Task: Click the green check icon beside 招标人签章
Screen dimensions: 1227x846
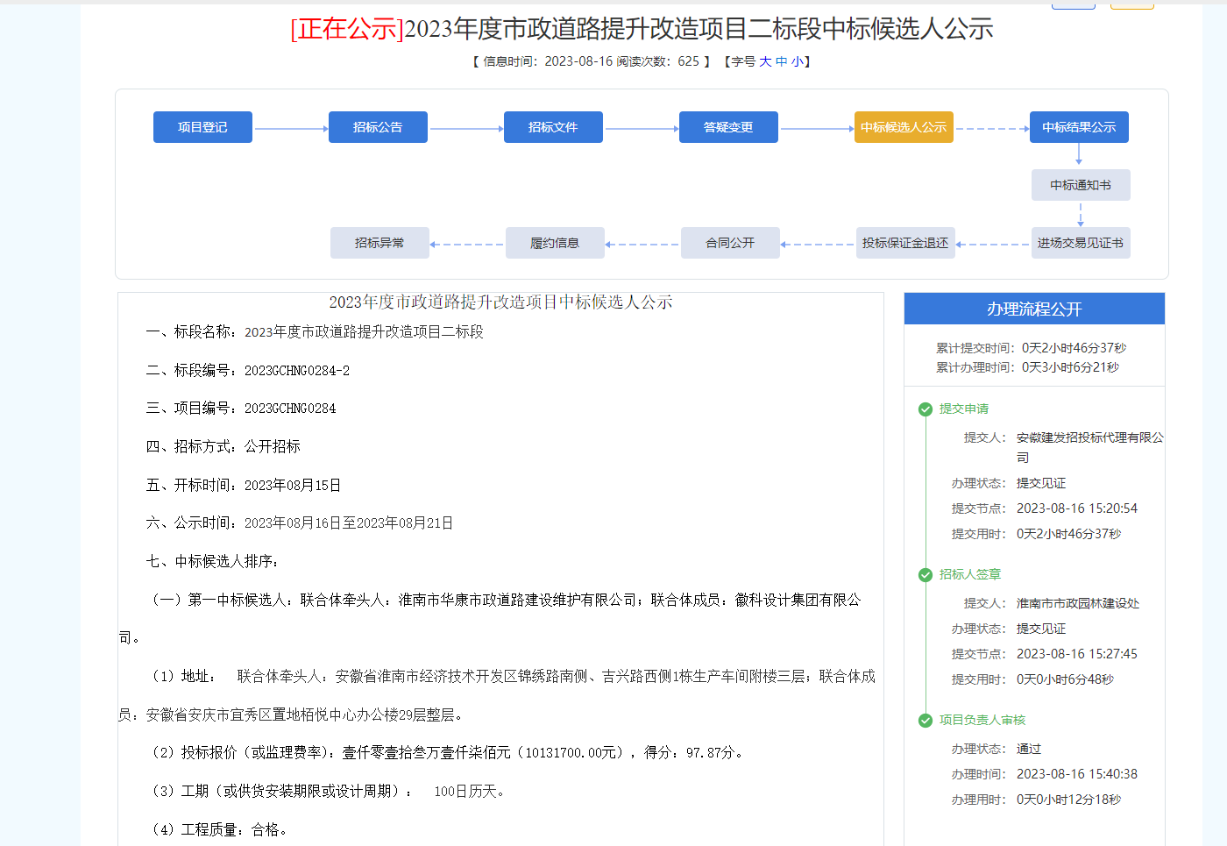Action: [925, 575]
